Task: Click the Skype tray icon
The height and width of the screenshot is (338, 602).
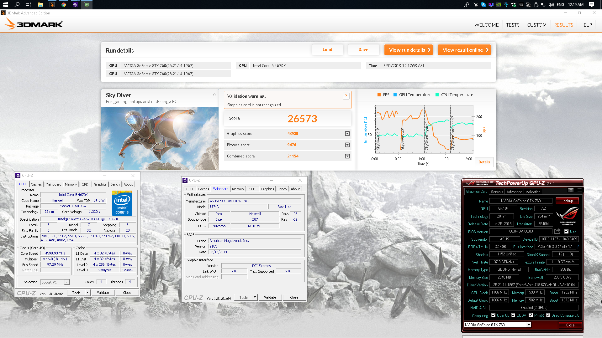Action: pos(483,4)
